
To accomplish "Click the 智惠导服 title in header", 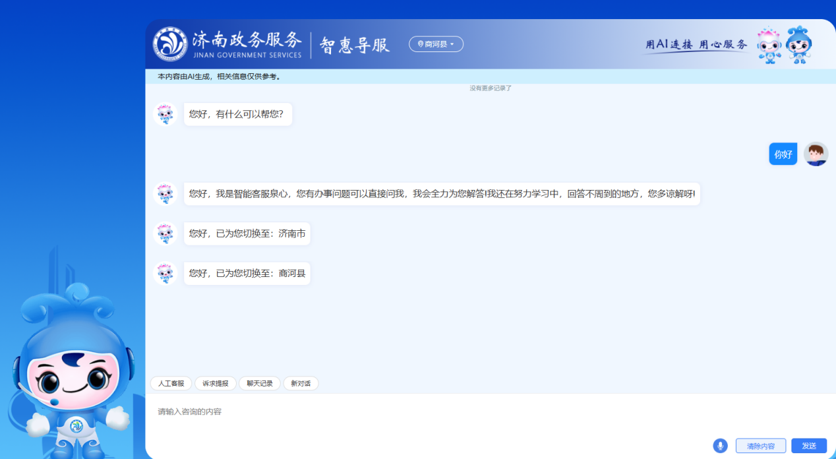I will 355,45.
